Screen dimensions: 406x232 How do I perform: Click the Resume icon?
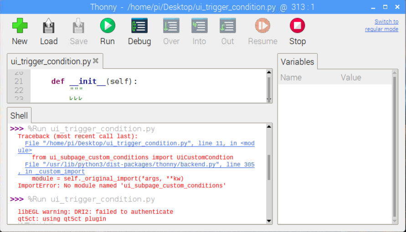click(x=262, y=25)
